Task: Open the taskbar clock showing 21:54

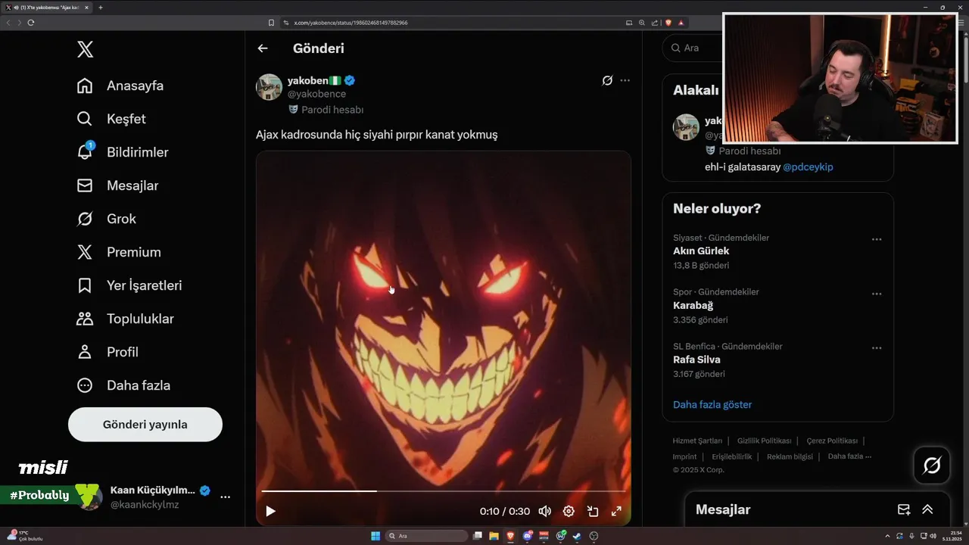Action: [x=951, y=536]
